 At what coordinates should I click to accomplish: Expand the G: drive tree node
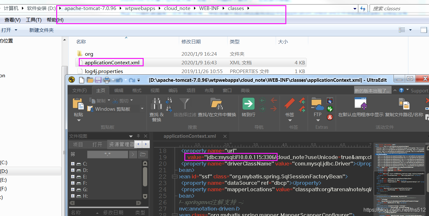click(73, 190)
